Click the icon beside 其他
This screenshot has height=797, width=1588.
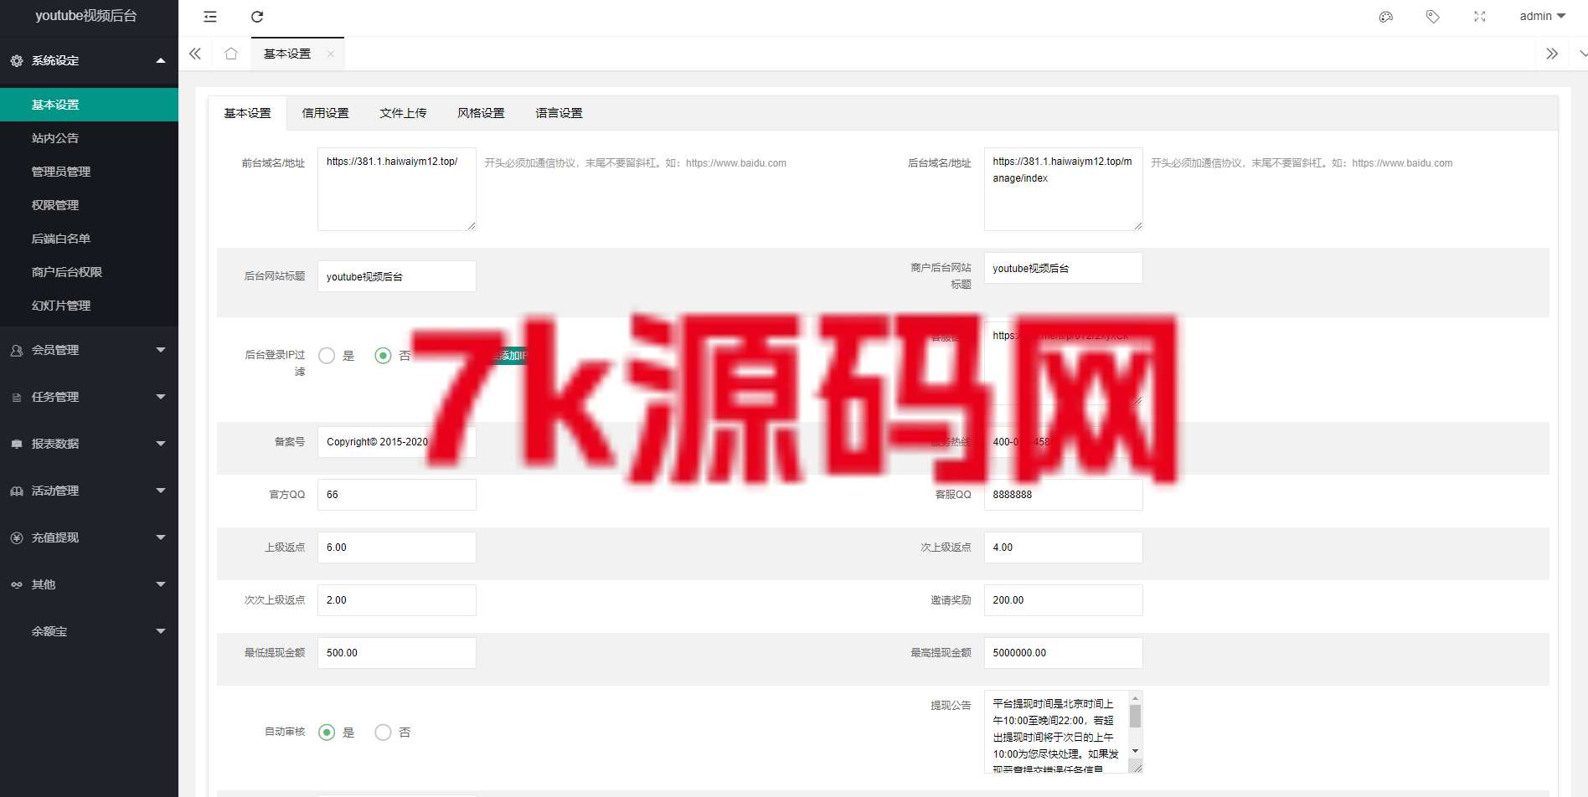17,584
